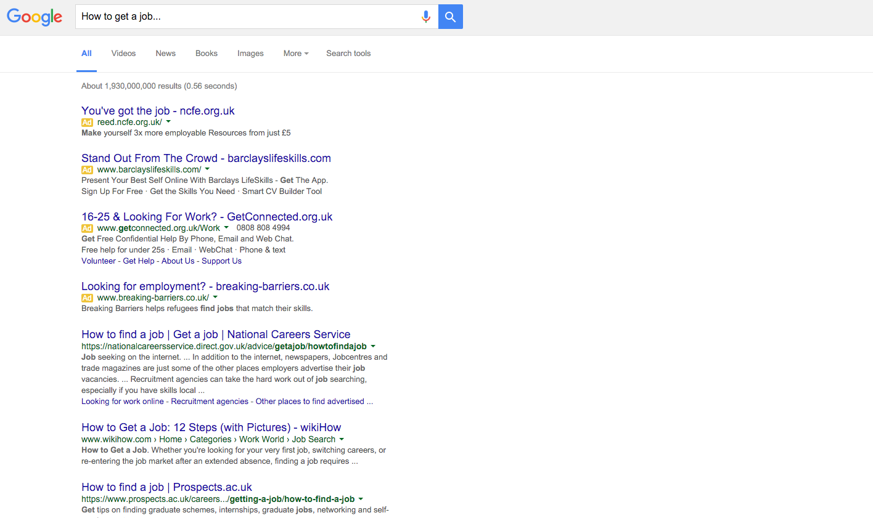Click snippet 'Make yourself 3x more employable'

[x=186, y=133]
